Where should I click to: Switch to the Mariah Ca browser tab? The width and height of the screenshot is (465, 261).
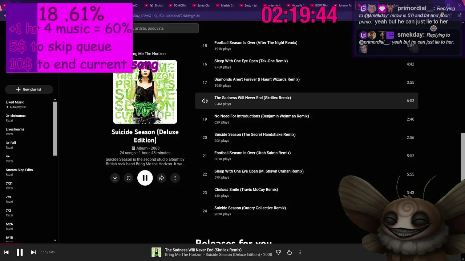(x=225, y=5)
